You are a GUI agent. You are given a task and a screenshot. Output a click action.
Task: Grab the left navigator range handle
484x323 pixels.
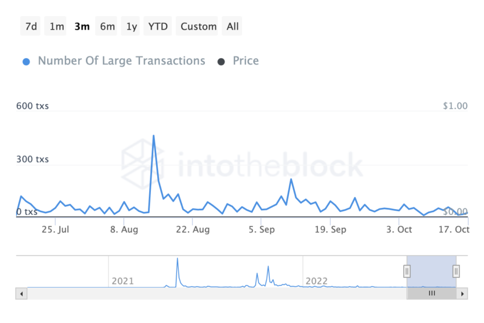(x=407, y=271)
